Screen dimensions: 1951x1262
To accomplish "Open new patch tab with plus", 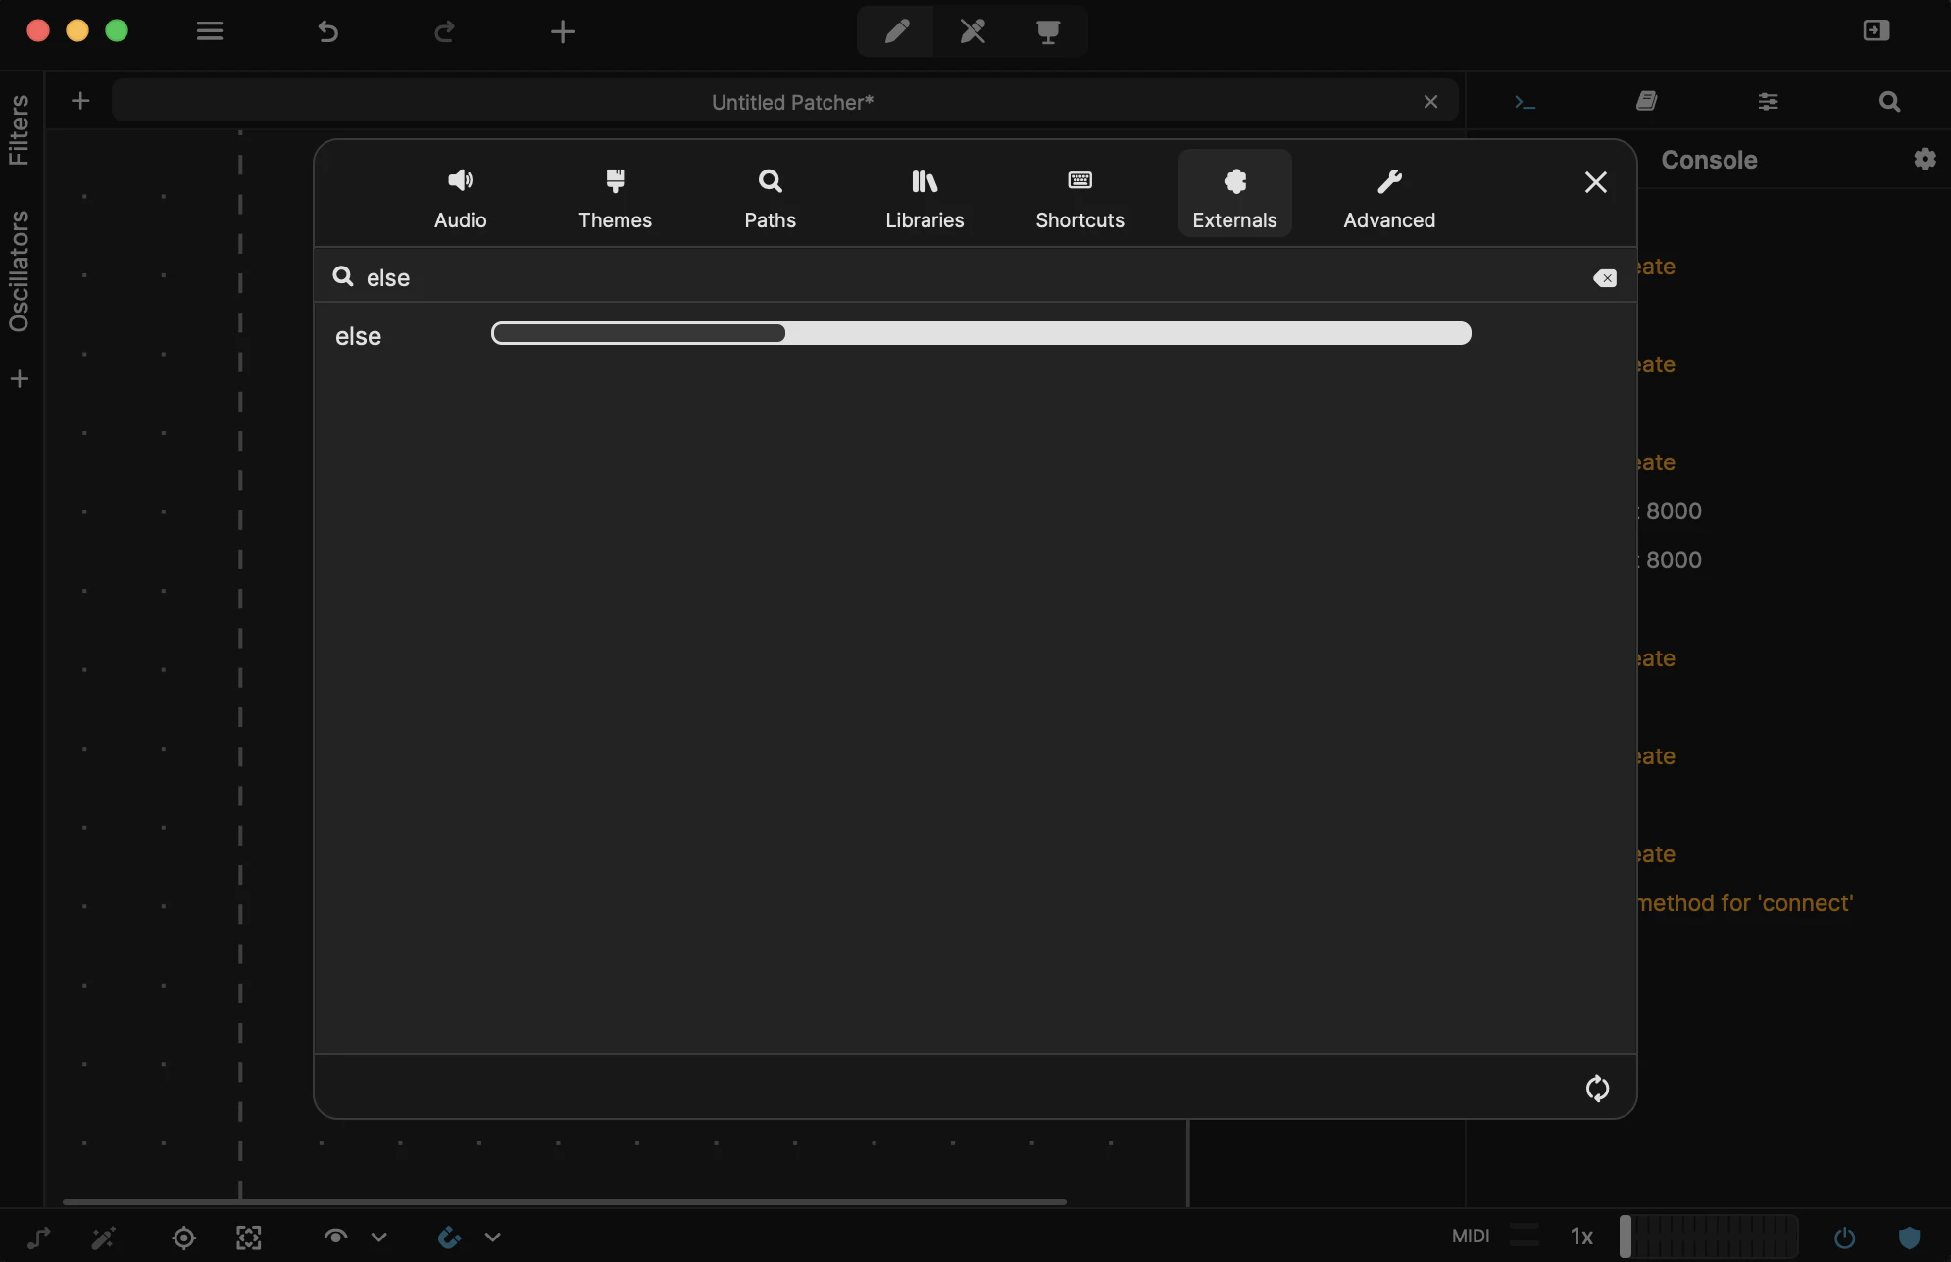I will click(x=80, y=101).
